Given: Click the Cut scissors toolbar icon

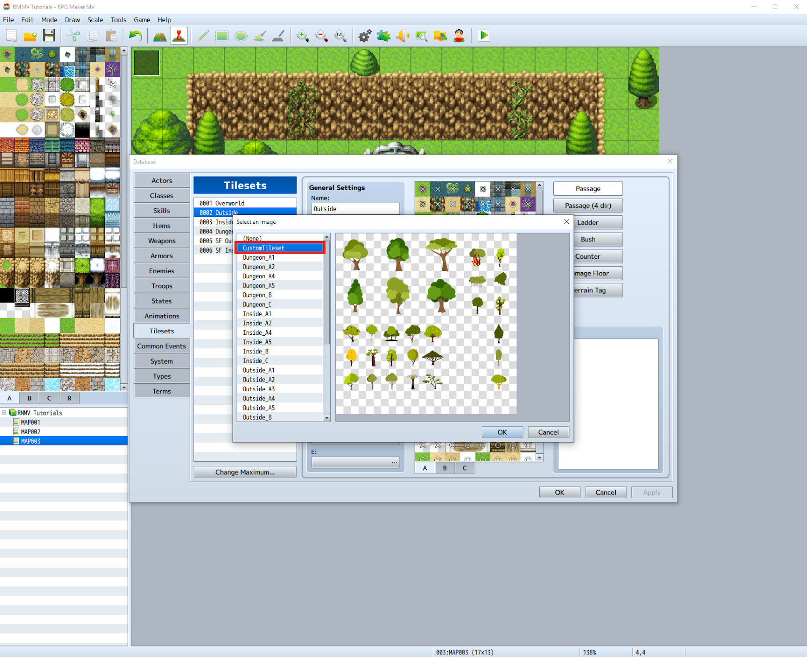Looking at the screenshot, I should [74, 35].
